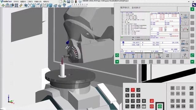Viewport: 196px width, 110px height.
Task: Click the door-shaped key in the bottom keypad row
Action: [x=144, y=106]
